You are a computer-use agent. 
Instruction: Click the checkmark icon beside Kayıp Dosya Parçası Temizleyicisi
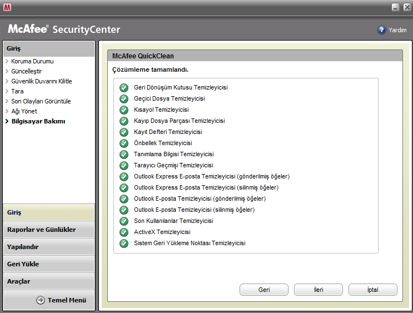(124, 121)
